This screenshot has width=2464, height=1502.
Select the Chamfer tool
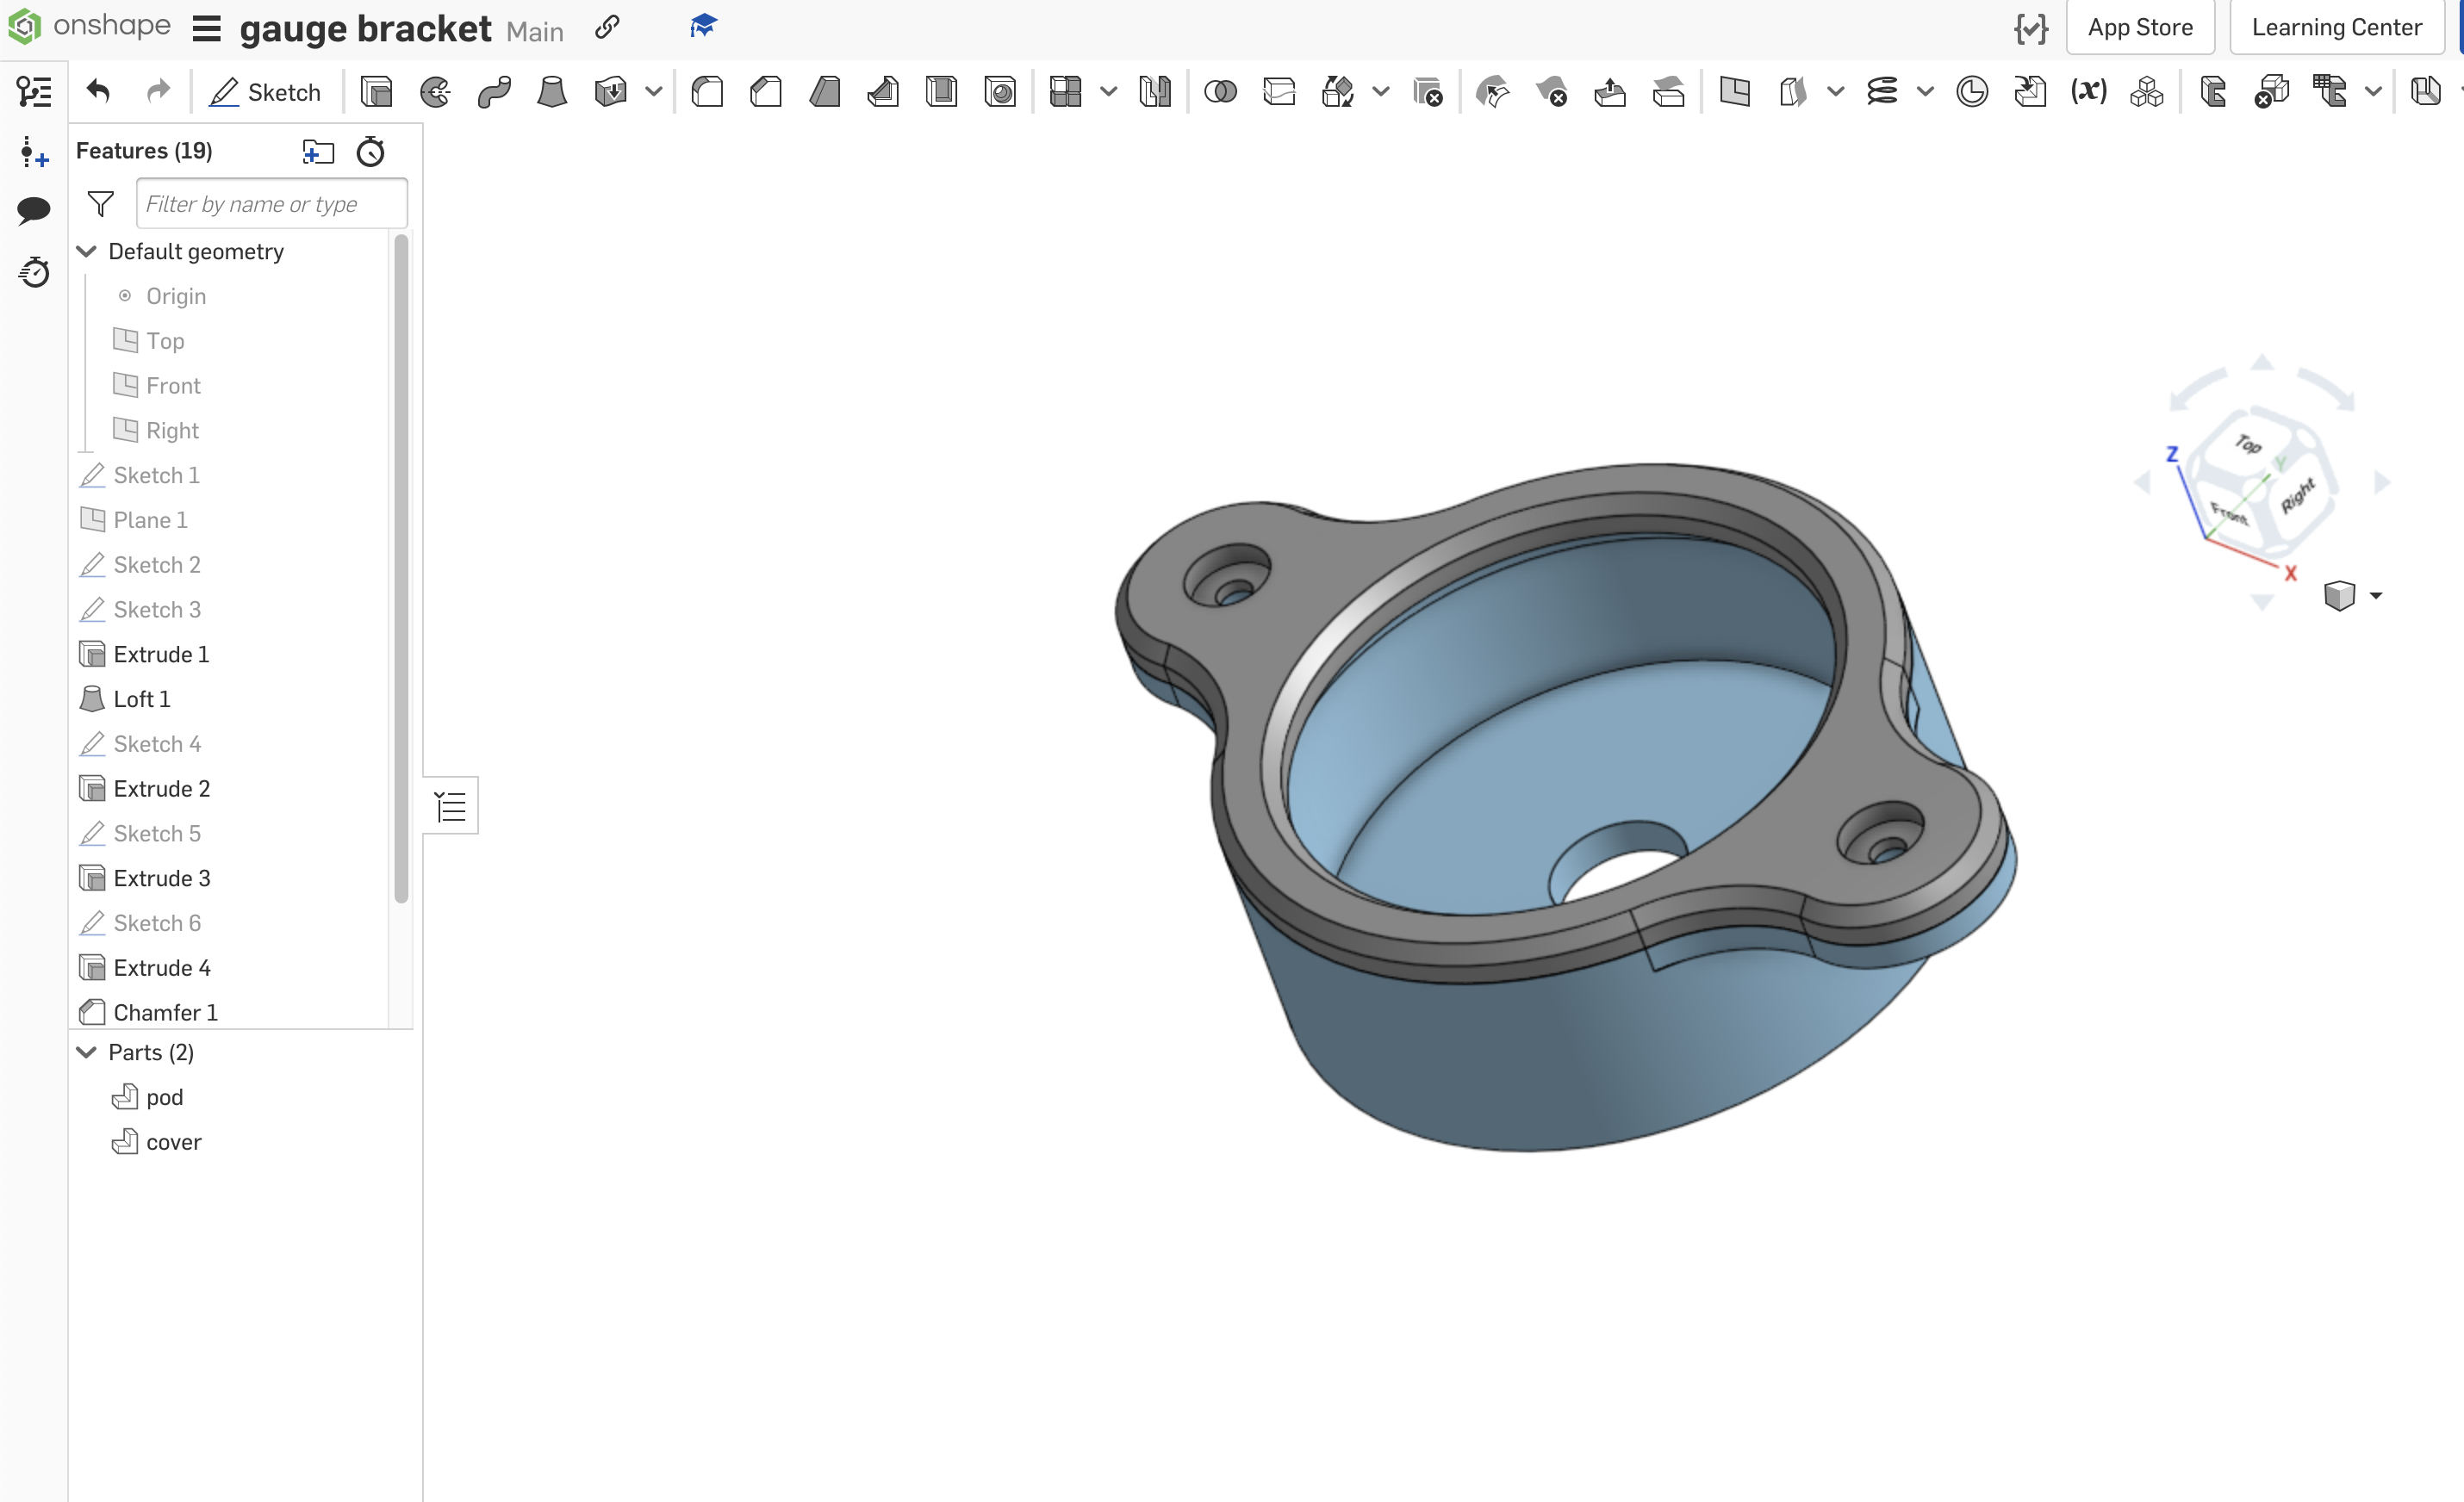pyautogui.click(x=765, y=91)
